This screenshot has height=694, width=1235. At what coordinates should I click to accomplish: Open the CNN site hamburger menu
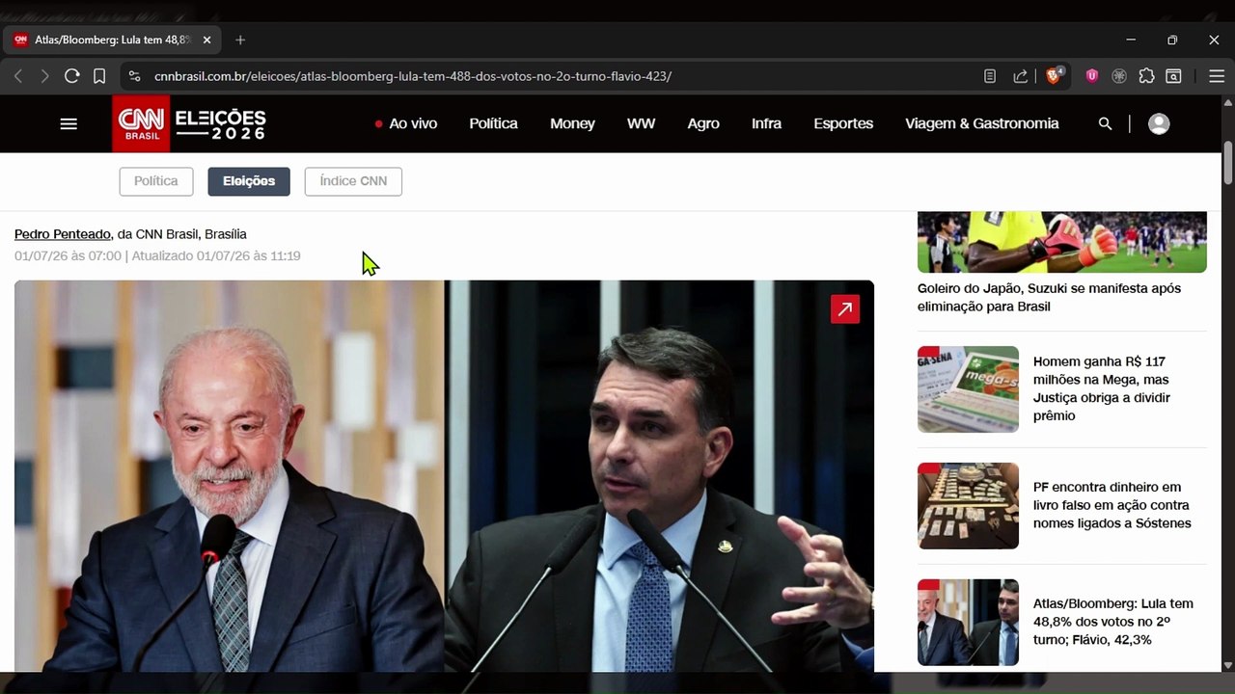69,123
